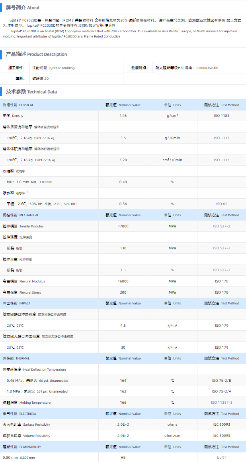
Task: Click the notched impact value 4.5
Action: (123, 326)
